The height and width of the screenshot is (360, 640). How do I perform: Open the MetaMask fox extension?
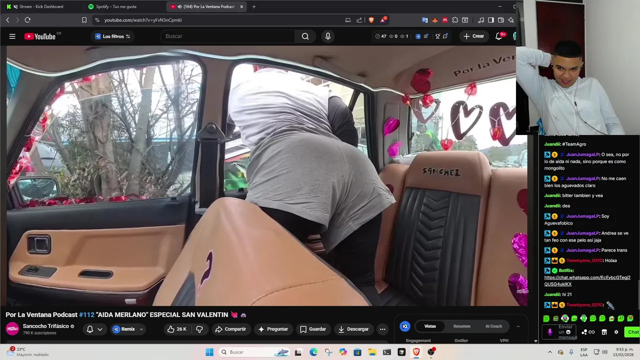pyautogui.click(x=434, y=20)
